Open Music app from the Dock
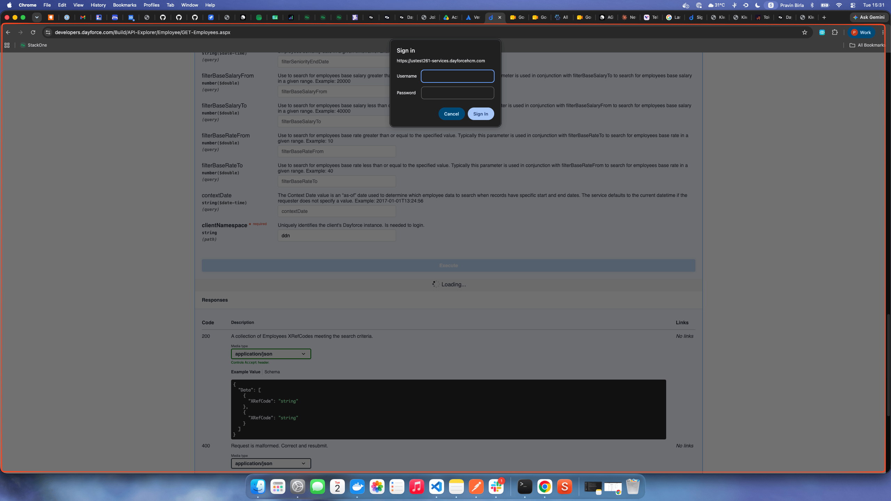891x501 pixels. click(x=417, y=486)
